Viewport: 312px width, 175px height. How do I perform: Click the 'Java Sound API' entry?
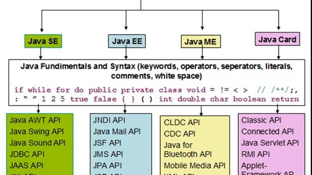38,142
